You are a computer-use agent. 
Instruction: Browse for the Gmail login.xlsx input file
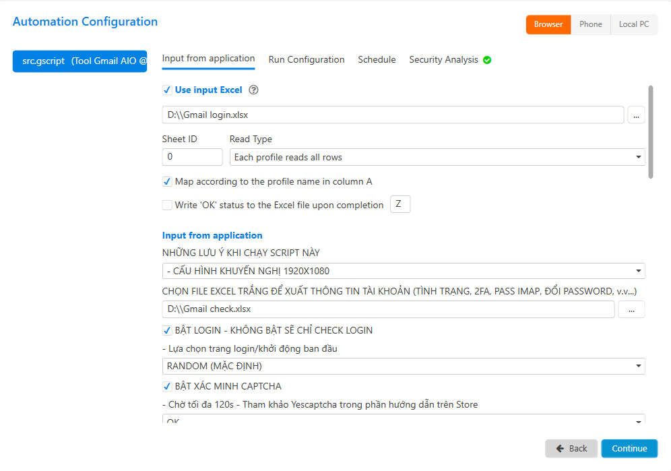click(636, 115)
